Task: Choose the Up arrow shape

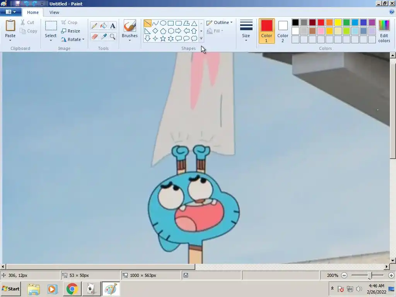Action: [x=194, y=31]
